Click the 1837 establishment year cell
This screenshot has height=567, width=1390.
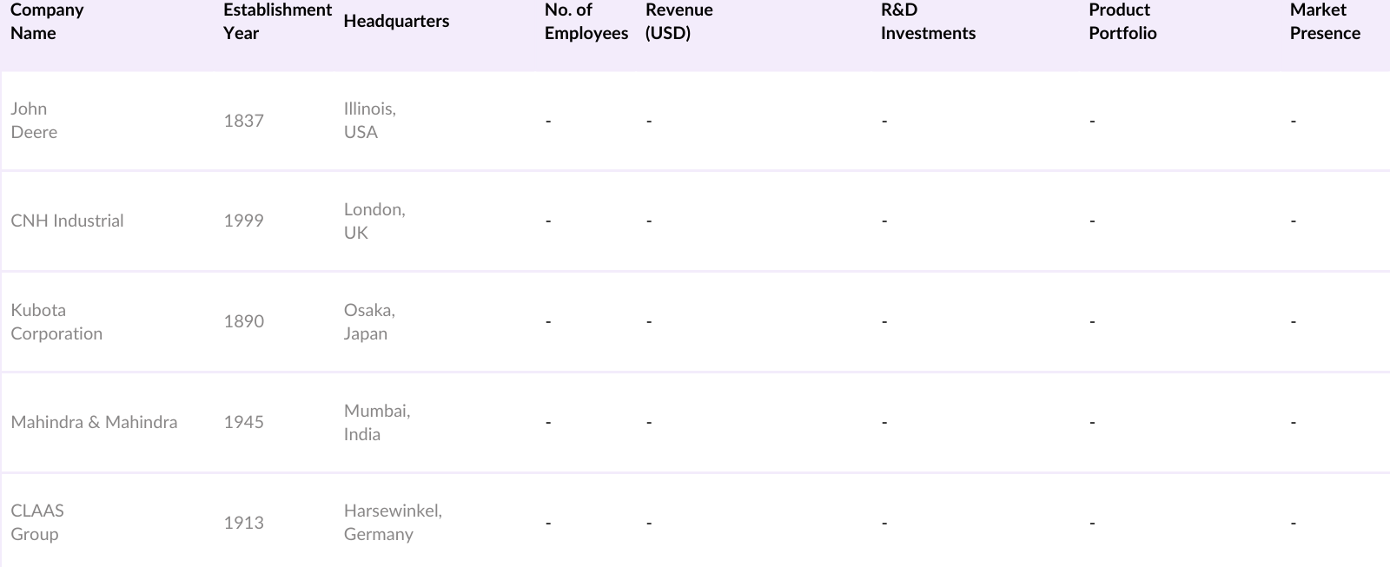click(243, 121)
